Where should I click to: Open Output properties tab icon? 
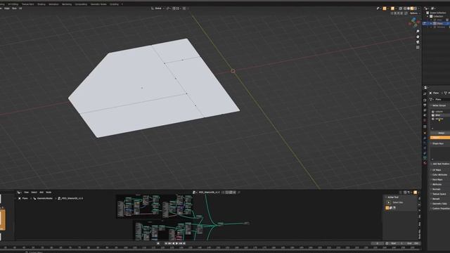point(425,105)
